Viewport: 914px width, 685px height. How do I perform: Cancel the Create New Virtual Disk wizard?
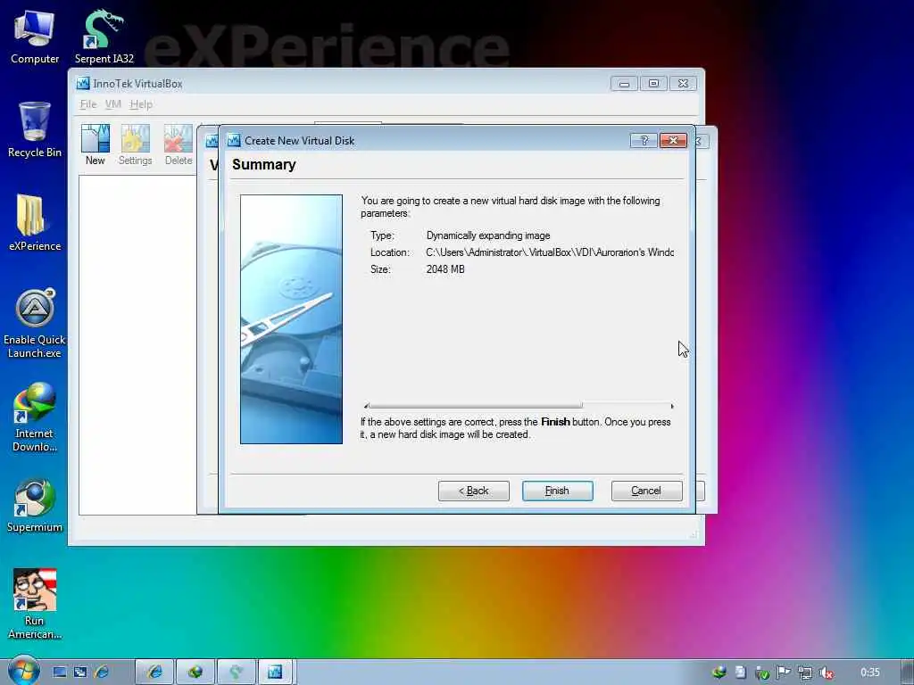tap(646, 491)
